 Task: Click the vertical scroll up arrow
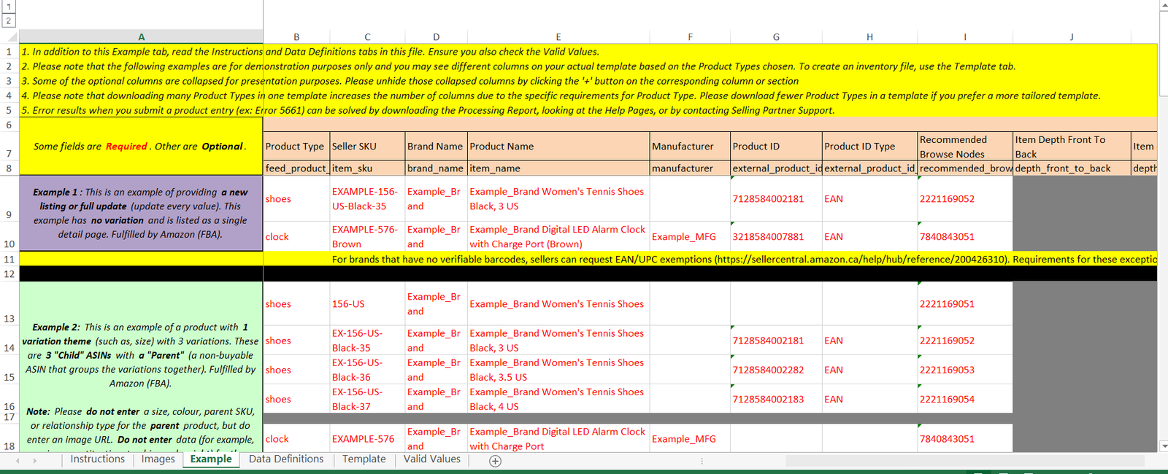click(x=1163, y=5)
